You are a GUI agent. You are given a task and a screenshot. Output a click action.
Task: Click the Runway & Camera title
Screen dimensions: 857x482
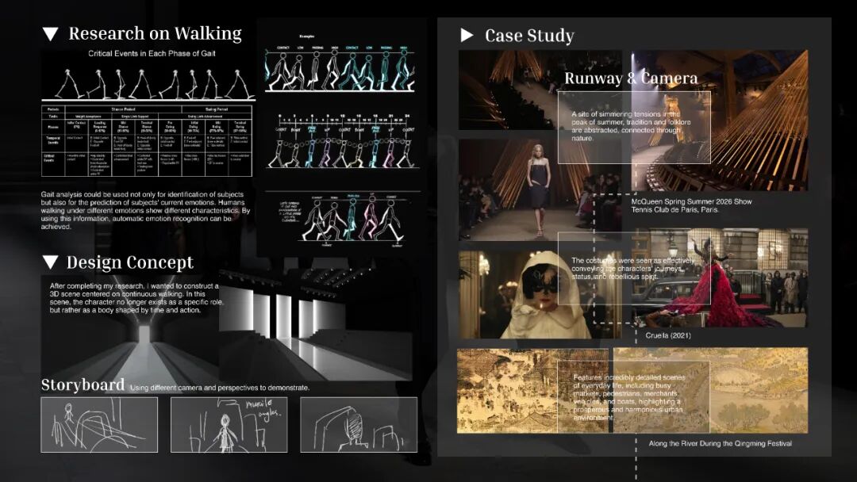coord(631,78)
